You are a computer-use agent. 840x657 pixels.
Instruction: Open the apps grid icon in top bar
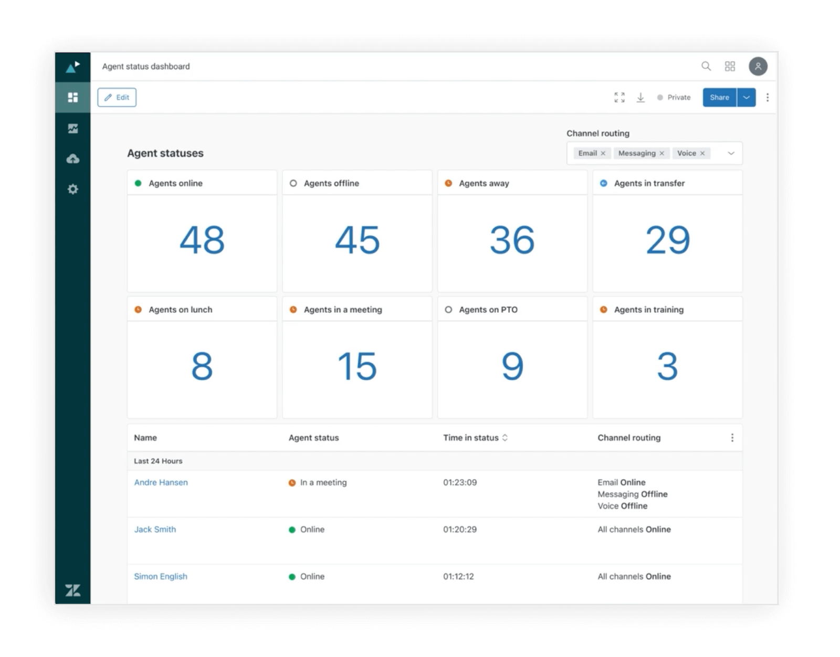pyautogui.click(x=730, y=66)
